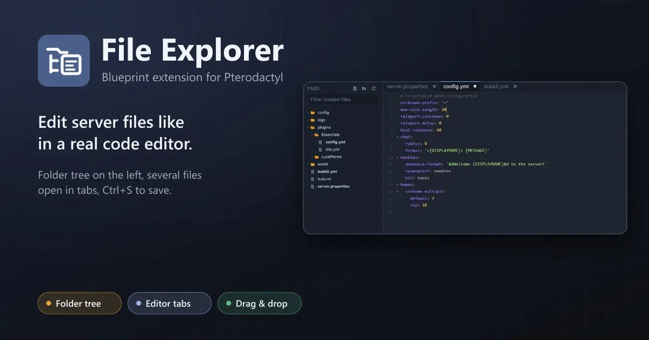Click the Drag & drop badge
The width and height of the screenshot is (649, 340).
pos(259,303)
